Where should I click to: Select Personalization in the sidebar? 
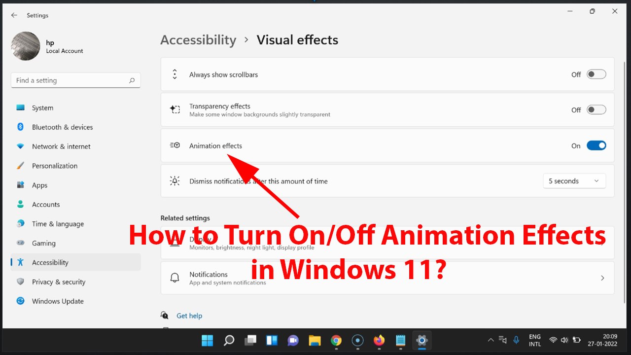(x=75, y=166)
